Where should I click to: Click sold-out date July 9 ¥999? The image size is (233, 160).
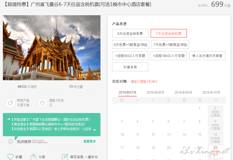point(215,125)
